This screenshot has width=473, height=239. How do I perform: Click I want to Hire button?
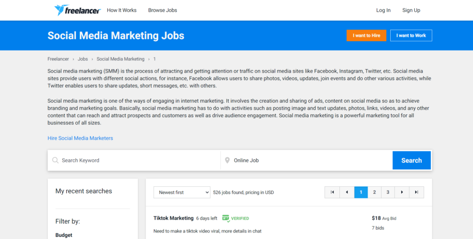[x=366, y=36]
